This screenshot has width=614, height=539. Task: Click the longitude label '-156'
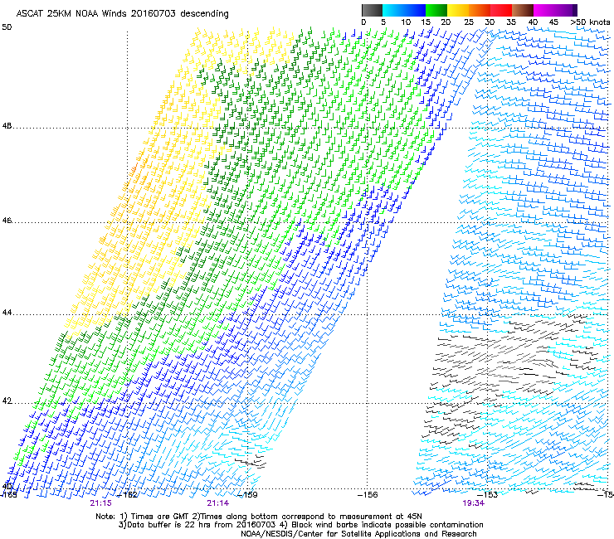[x=368, y=495]
